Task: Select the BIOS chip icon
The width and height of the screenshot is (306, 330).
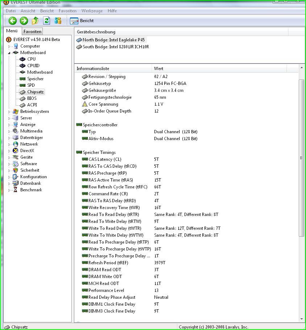Action: tap(22, 98)
